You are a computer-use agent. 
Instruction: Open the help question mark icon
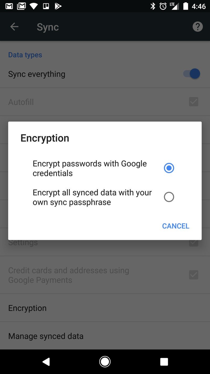[198, 27]
